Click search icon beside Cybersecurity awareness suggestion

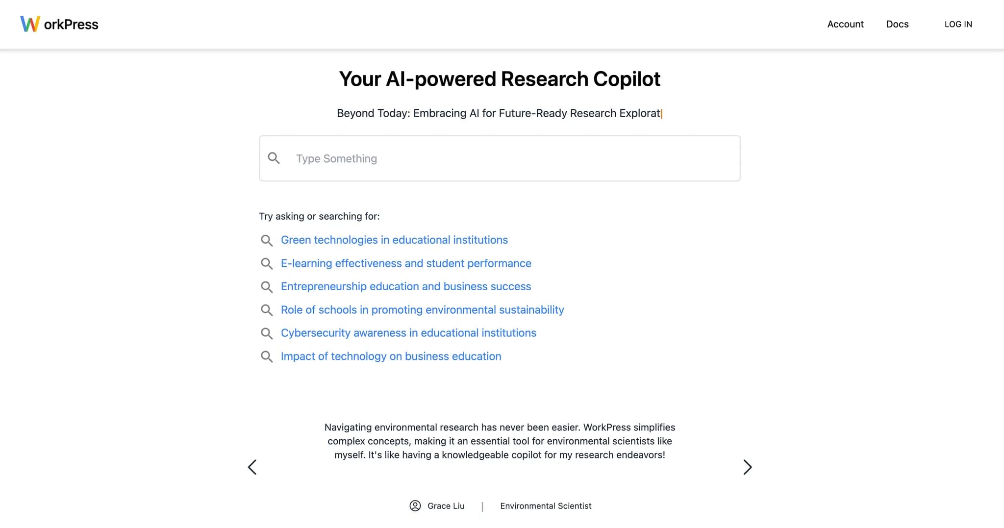pos(267,333)
